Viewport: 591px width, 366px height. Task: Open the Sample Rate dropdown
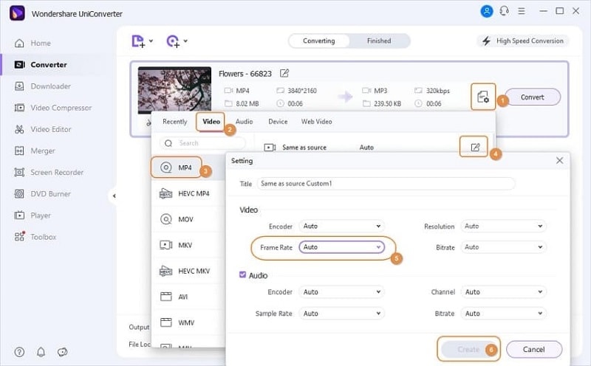pyautogui.click(x=341, y=314)
